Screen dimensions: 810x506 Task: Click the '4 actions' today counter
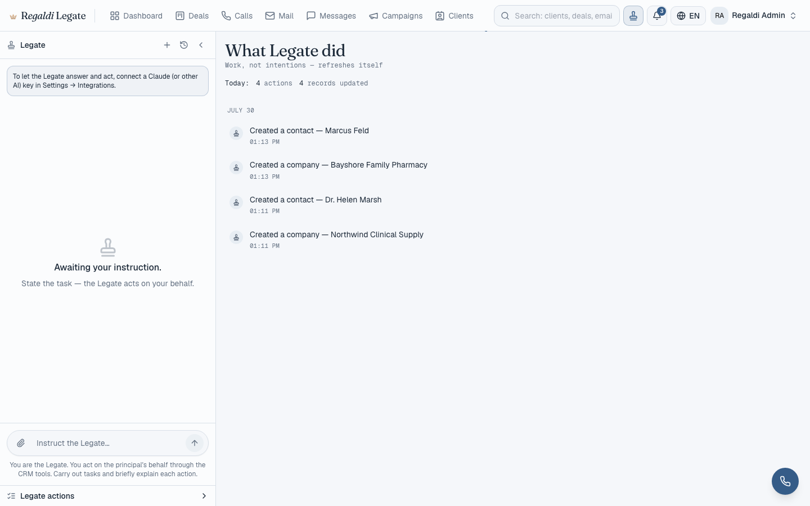pos(274,83)
